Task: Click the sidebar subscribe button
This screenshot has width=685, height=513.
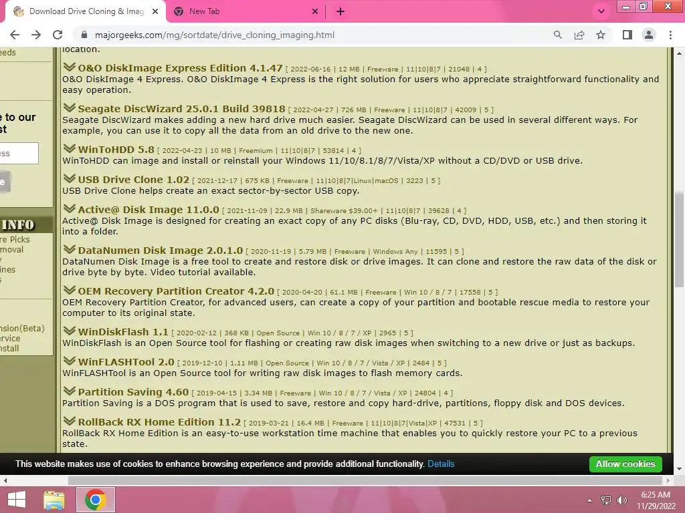Action: [5, 182]
